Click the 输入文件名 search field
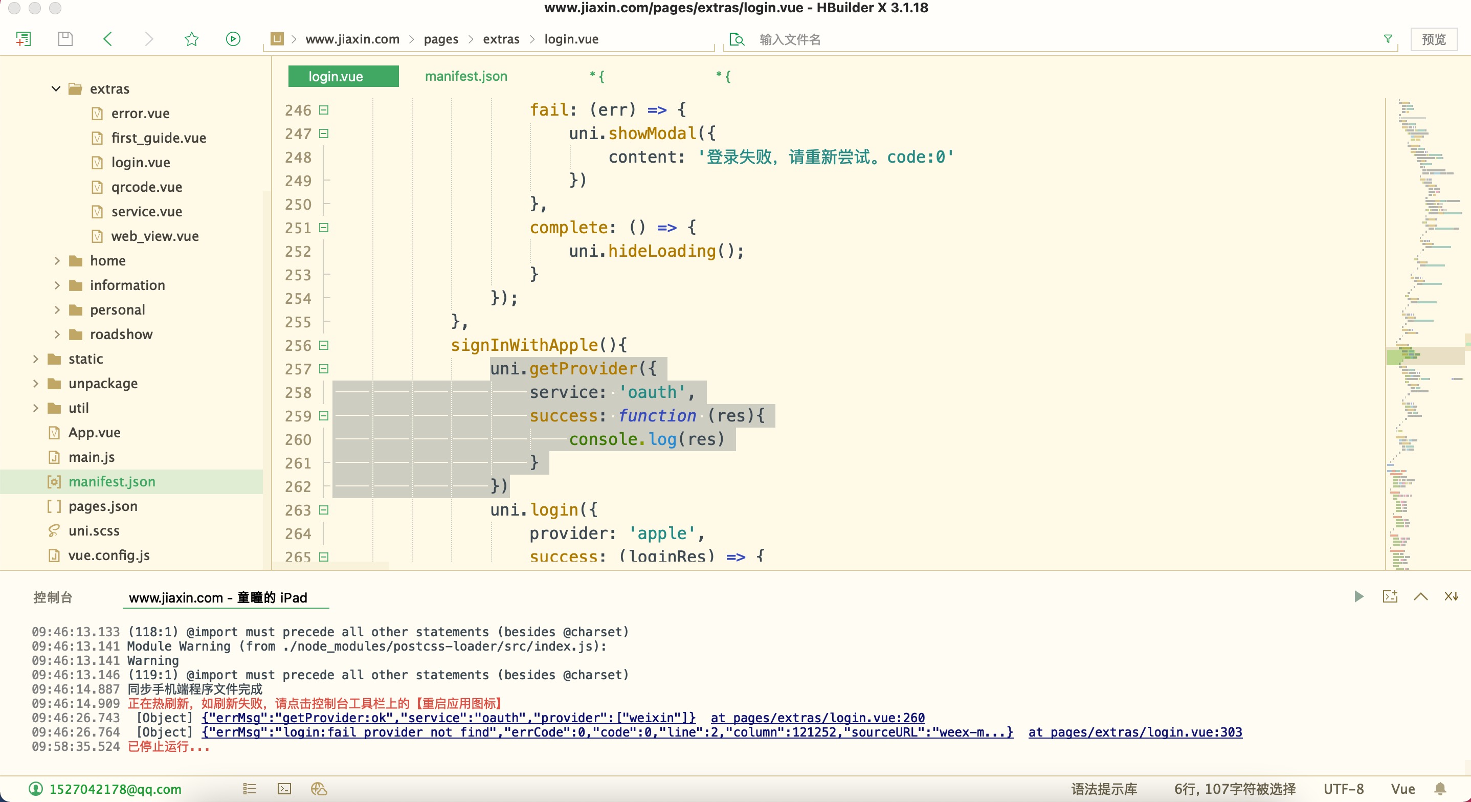This screenshot has width=1471, height=802. point(790,39)
